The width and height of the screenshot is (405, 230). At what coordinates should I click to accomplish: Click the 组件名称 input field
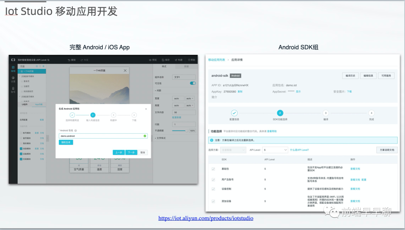coord(184,77)
